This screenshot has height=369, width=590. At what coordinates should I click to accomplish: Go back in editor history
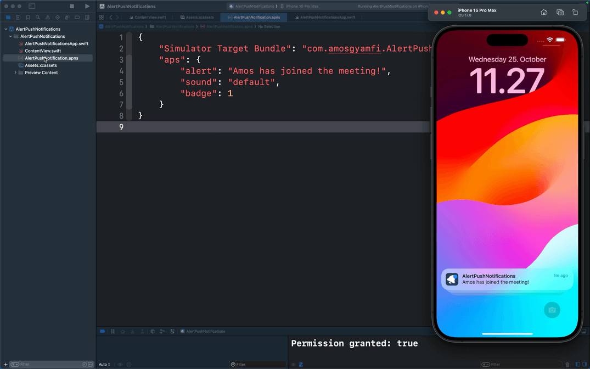click(x=111, y=18)
